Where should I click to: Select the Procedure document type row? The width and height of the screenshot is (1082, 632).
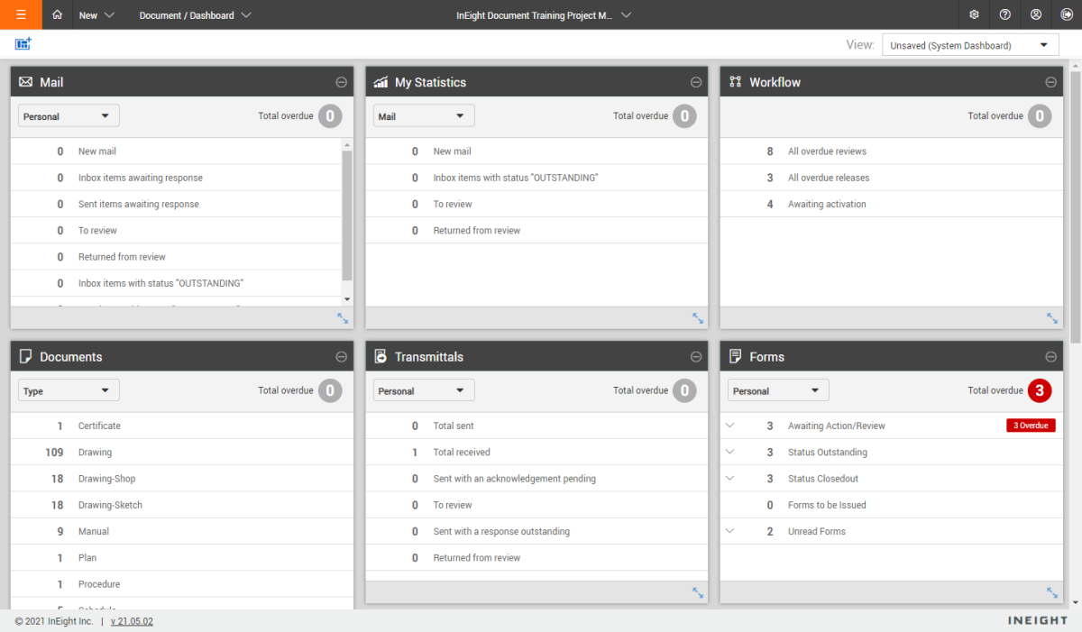(182, 584)
